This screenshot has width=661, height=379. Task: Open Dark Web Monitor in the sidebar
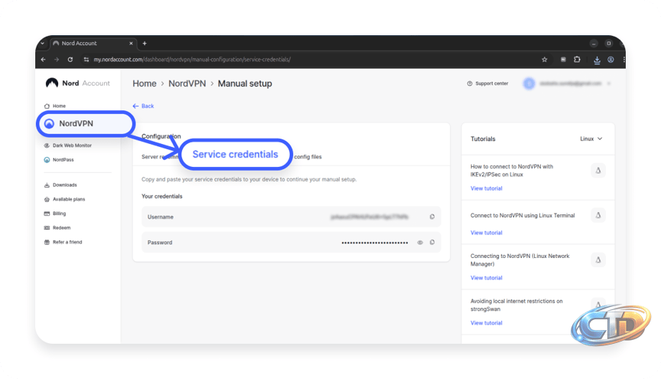(67, 145)
